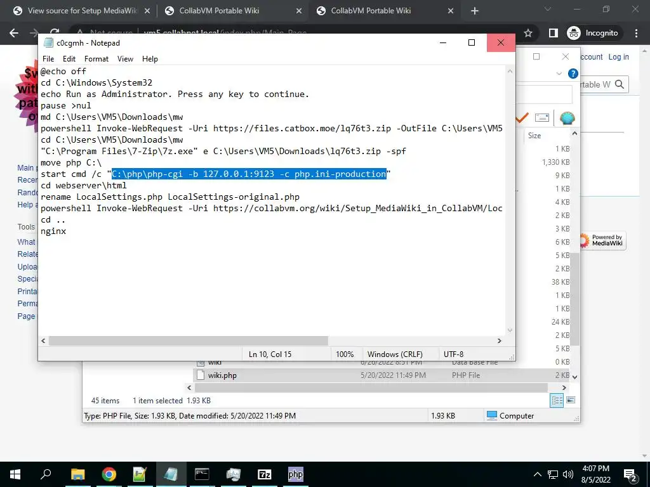Click the 'Windows (CRLF)' status bar entry
The width and height of the screenshot is (650, 487).
[x=395, y=354]
